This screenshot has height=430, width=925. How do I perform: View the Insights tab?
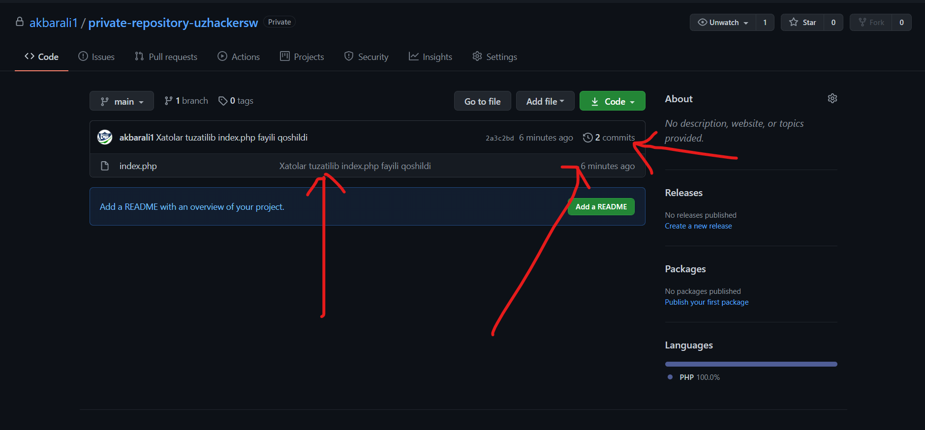[x=431, y=57]
